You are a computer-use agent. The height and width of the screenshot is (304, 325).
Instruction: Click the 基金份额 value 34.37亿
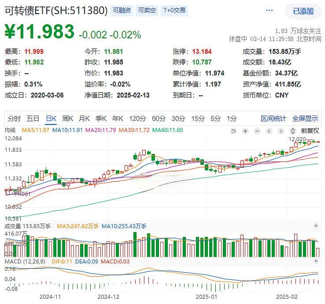tap(286, 73)
